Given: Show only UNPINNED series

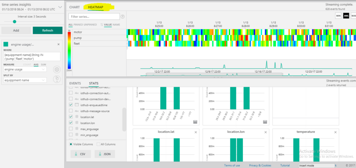Looking at the screenshot, I should 90,25.
